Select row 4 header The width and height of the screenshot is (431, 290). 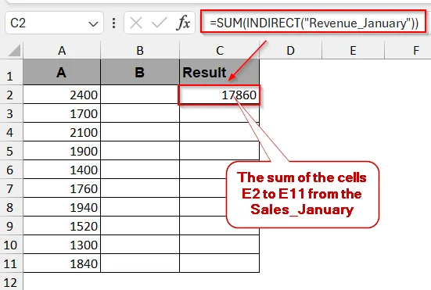tap(12, 132)
